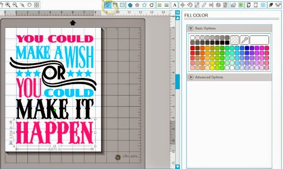The height and width of the screenshot is (169, 283).
Task: Choose the zoom selection tool
Action: [x=22, y=5]
